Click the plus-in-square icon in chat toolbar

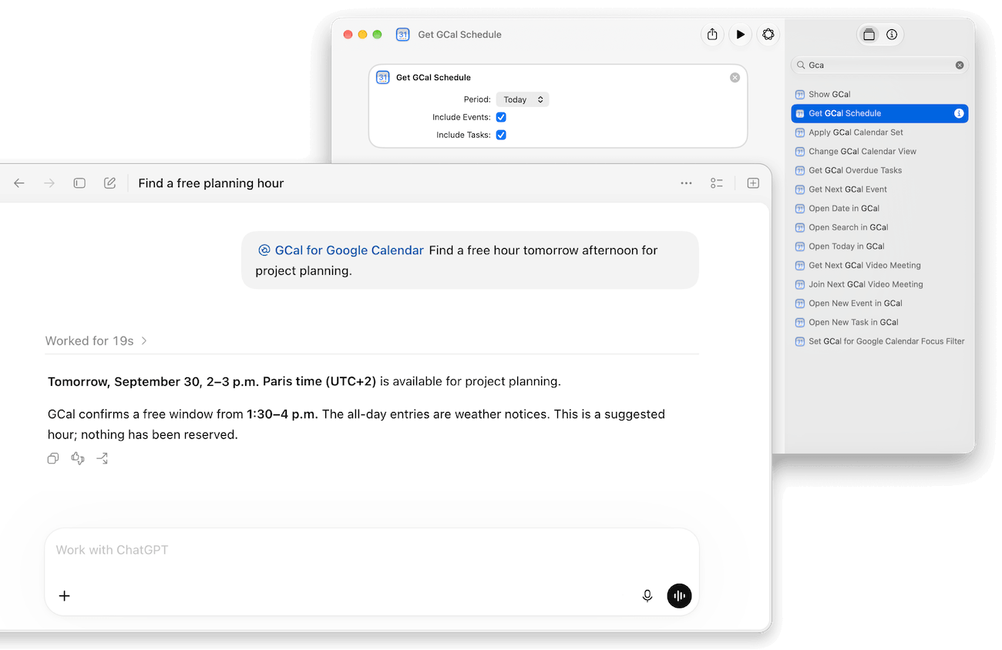[x=753, y=183]
